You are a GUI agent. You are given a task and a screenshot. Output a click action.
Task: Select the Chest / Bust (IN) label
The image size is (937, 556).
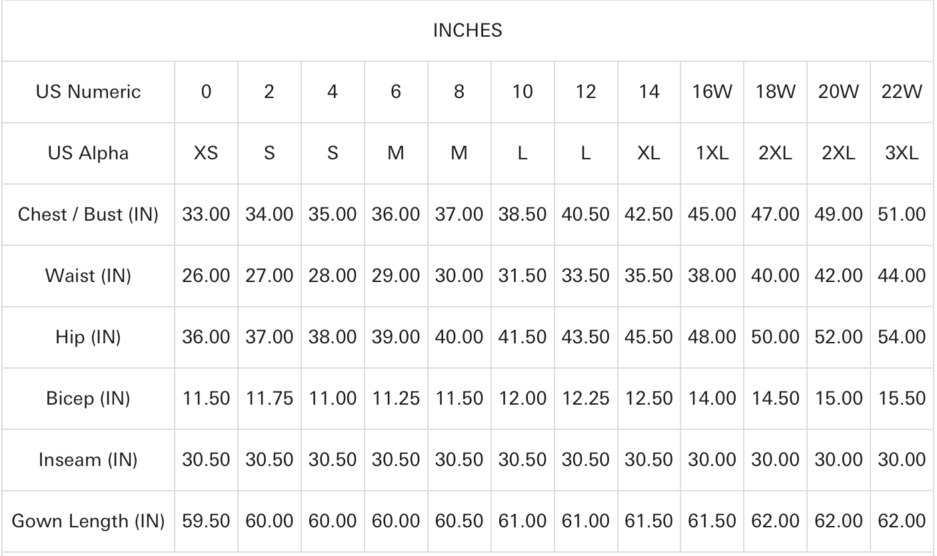coord(88,215)
